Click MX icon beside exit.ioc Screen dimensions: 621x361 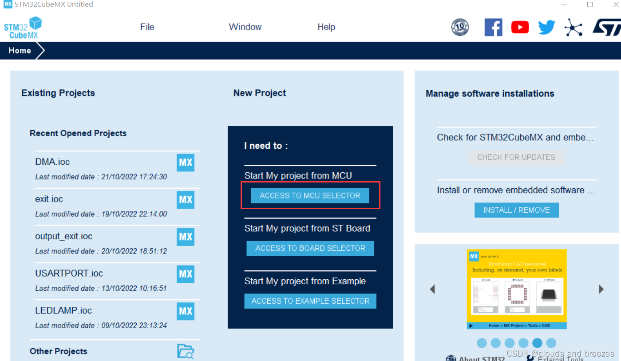pyautogui.click(x=186, y=200)
